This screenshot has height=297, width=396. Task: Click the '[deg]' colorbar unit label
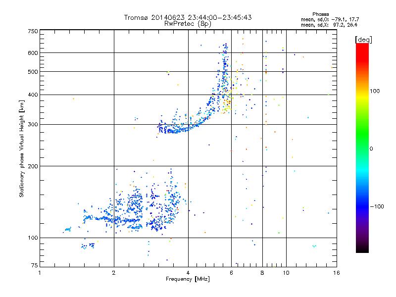[x=363, y=40]
